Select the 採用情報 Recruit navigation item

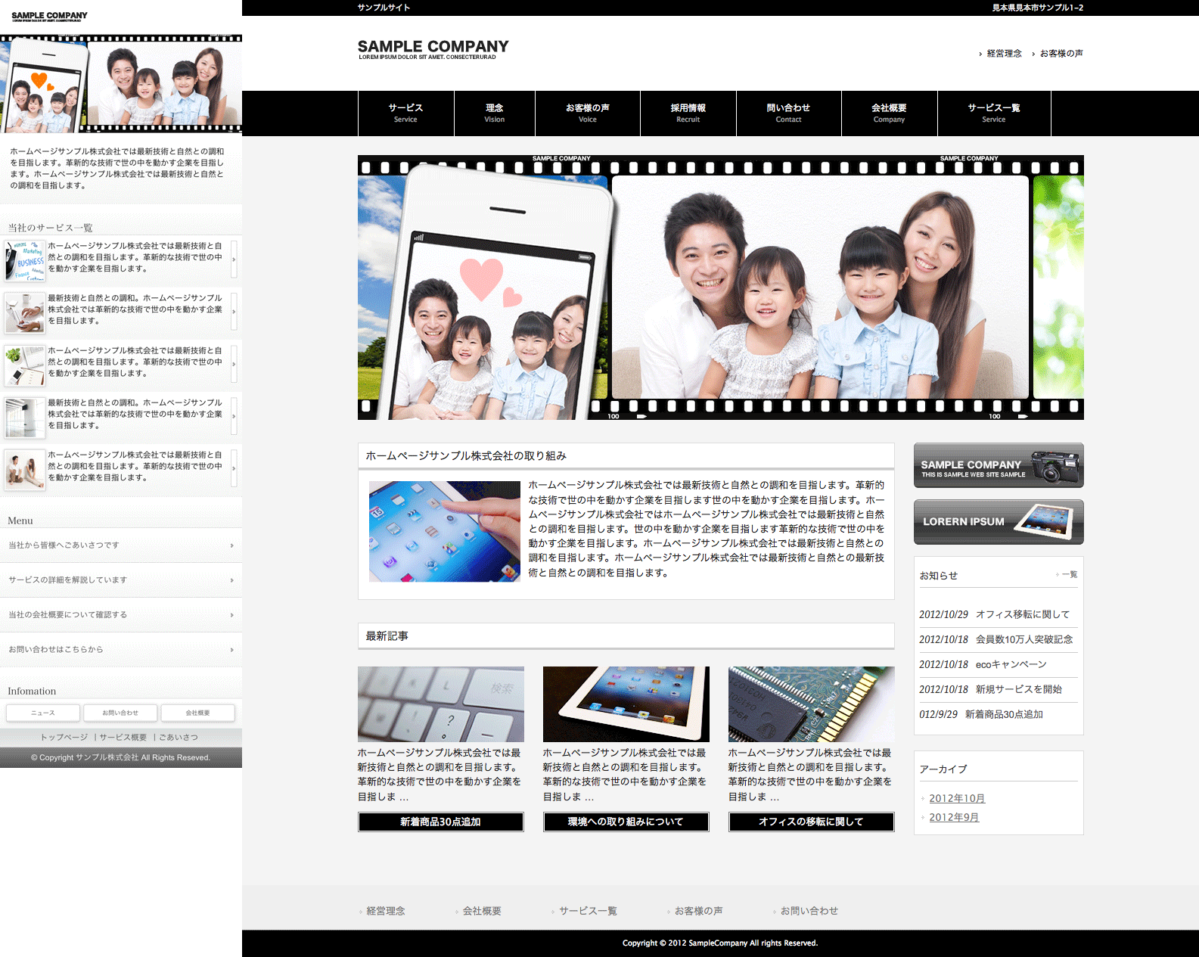pos(688,113)
